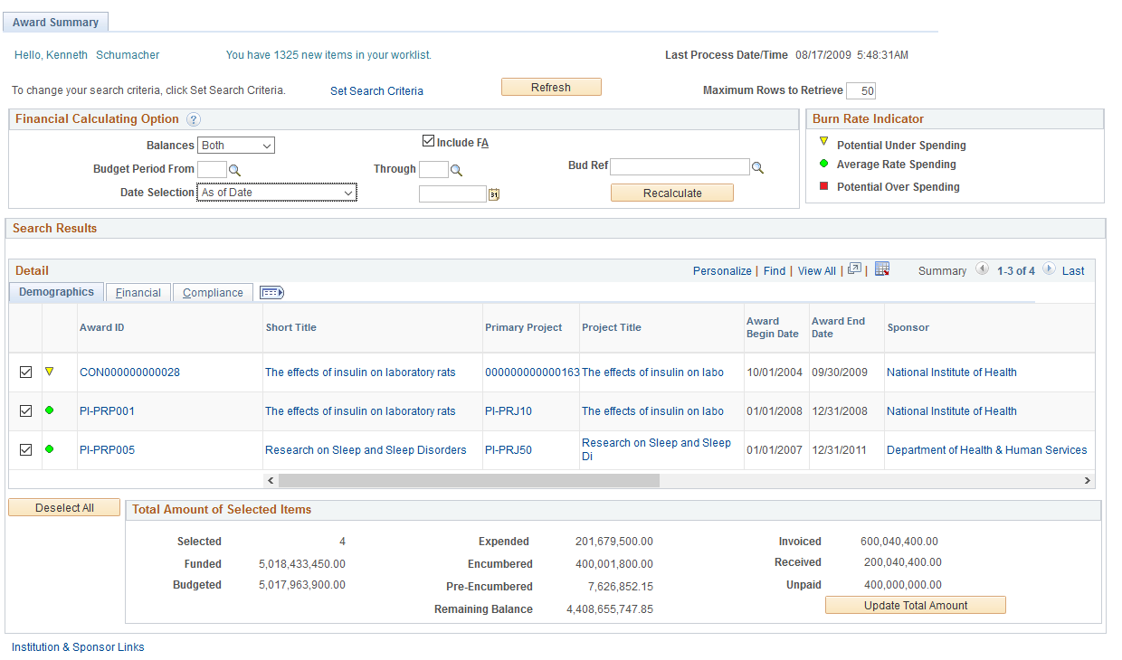
Task: Click the Remaining Balance value 4,408,655,747.85
Action: coord(610,609)
